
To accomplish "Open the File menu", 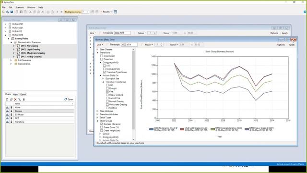I will click(3, 8).
